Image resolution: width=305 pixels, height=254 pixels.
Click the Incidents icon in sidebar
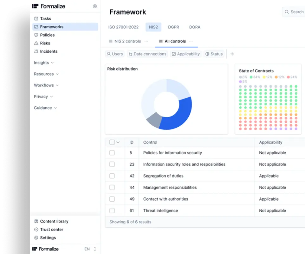click(x=36, y=51)
